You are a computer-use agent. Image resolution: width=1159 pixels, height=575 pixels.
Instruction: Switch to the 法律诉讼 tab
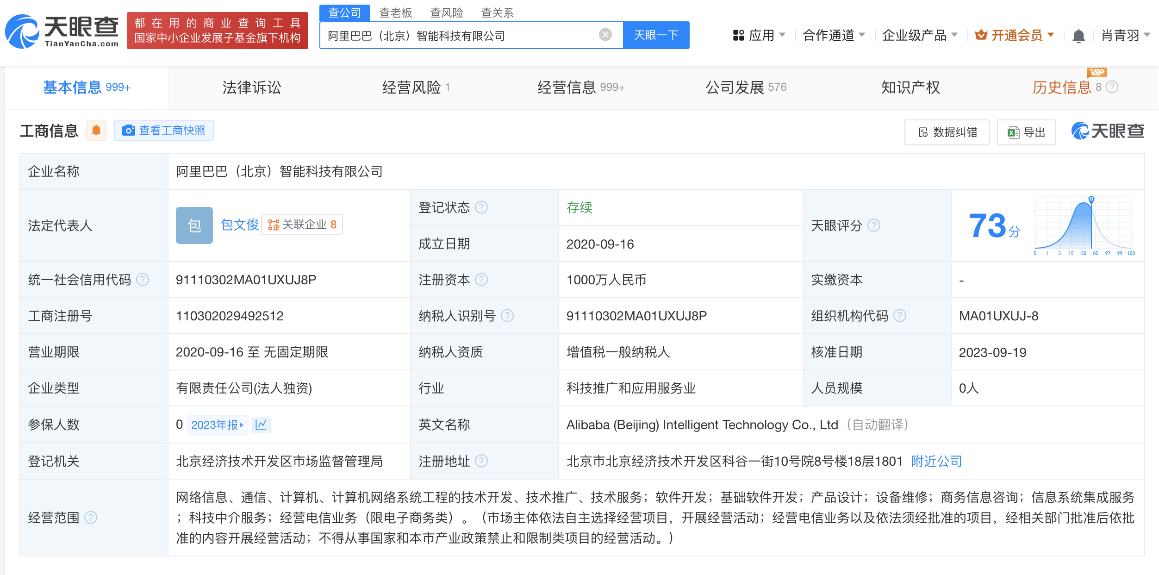251,87
